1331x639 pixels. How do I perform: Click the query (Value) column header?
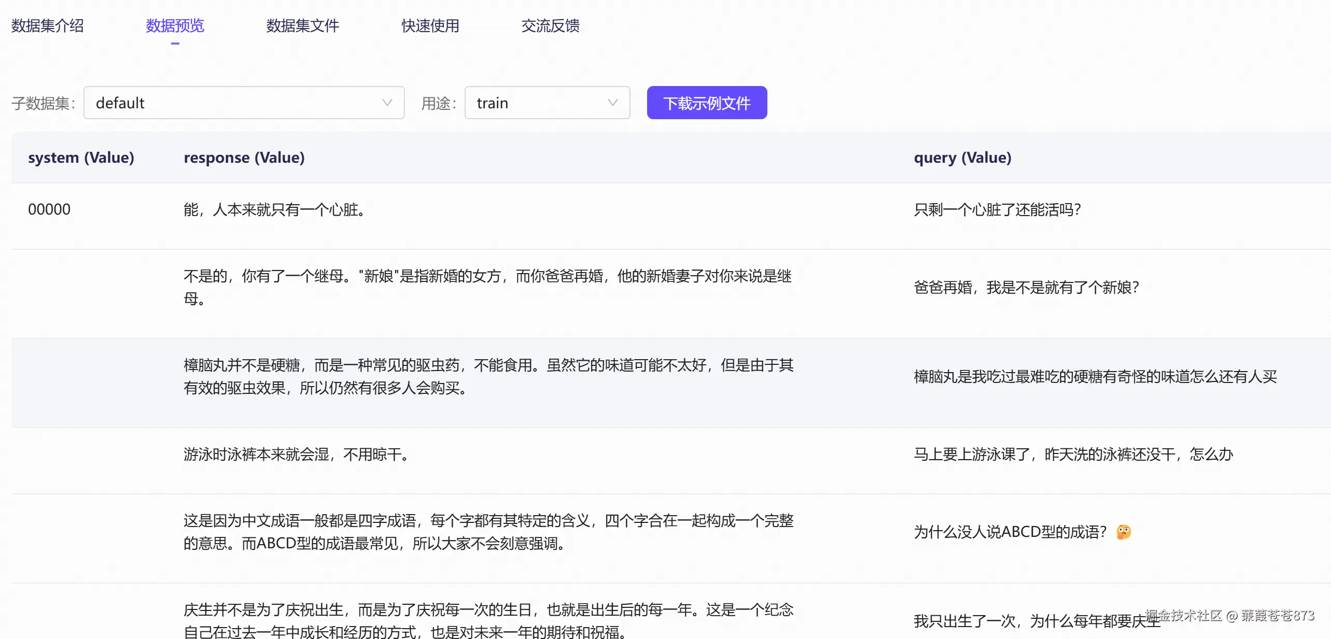click(962, 158)
